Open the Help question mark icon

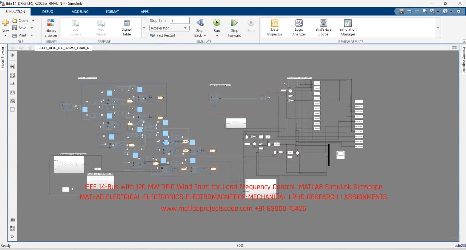445,11
